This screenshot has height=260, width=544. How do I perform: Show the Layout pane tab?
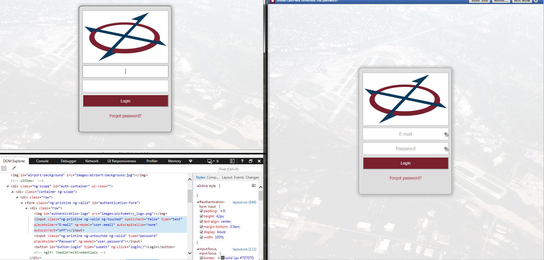pos(227,177)
